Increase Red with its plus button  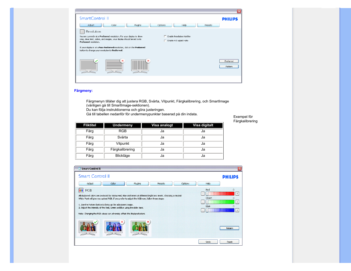[x=237, y=194]
